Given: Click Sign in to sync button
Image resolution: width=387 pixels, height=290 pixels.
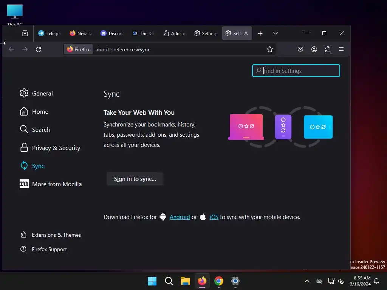Looking at the screenshot, I should [x=135, y=179].
